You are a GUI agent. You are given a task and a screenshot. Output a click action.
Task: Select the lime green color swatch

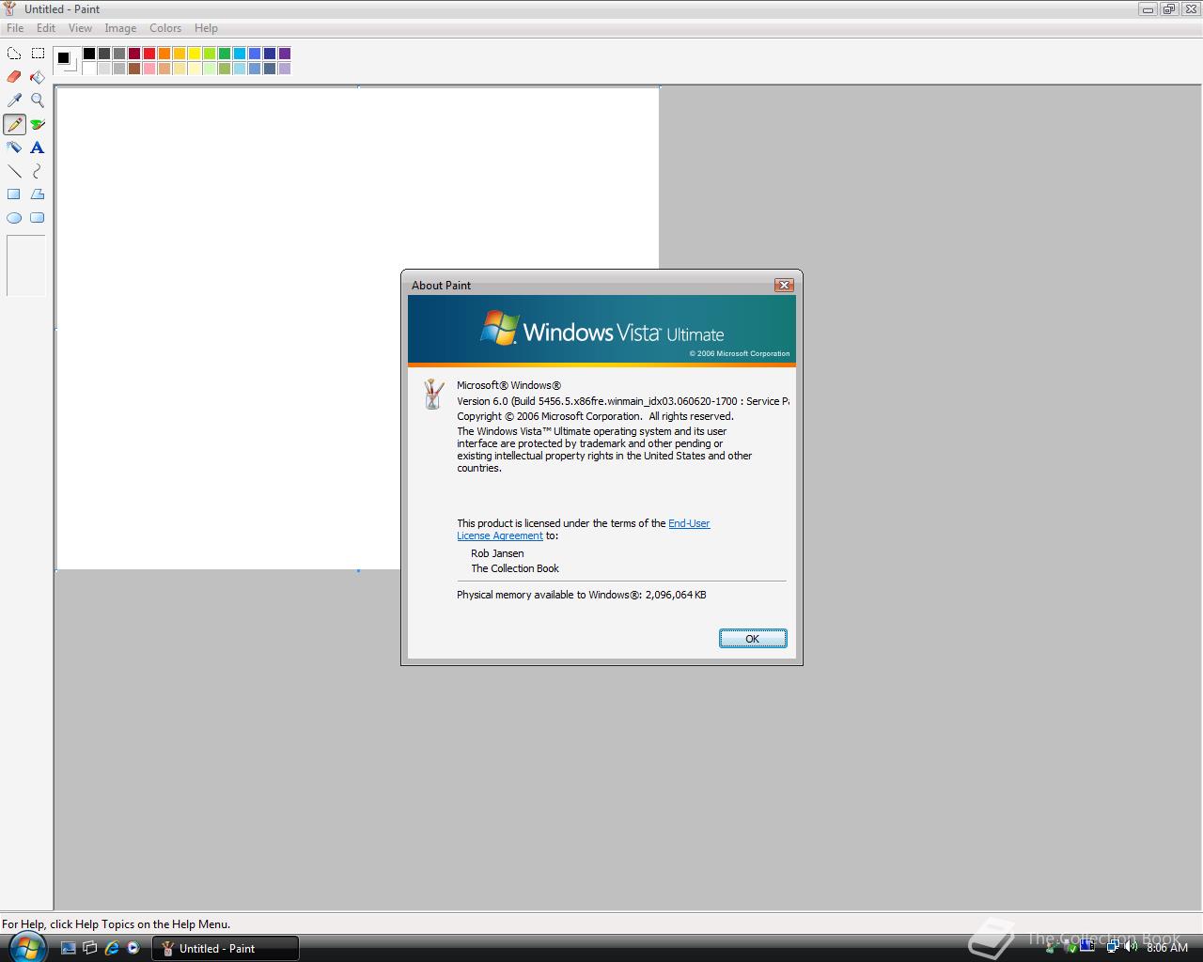click(x=210, y=54)
